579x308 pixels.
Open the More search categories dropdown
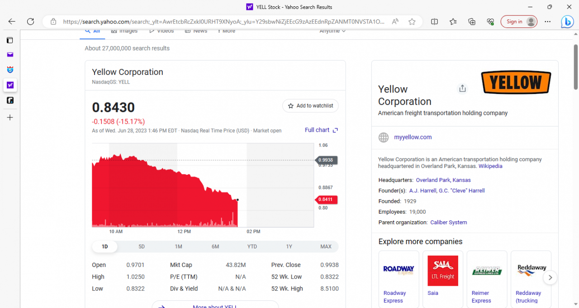226,31
